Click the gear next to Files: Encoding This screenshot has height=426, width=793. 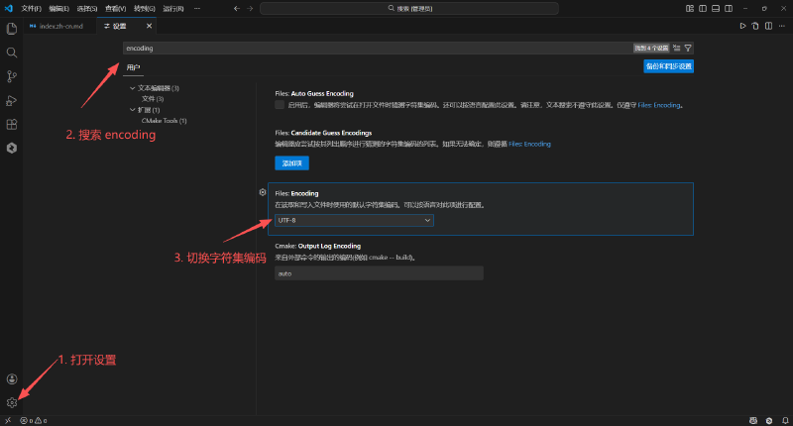tap(263, 192)
